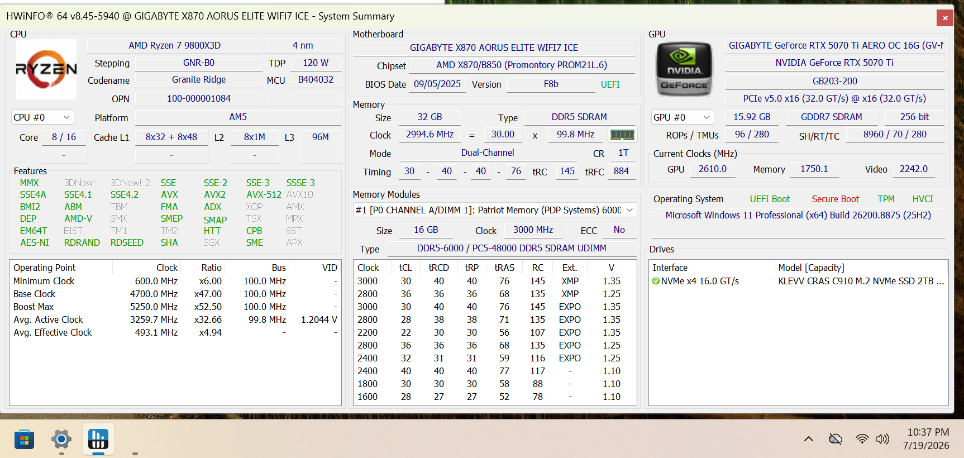Viewport: 964px width, 458px height.
Task: Click the ECC No value
Action: 619,230
